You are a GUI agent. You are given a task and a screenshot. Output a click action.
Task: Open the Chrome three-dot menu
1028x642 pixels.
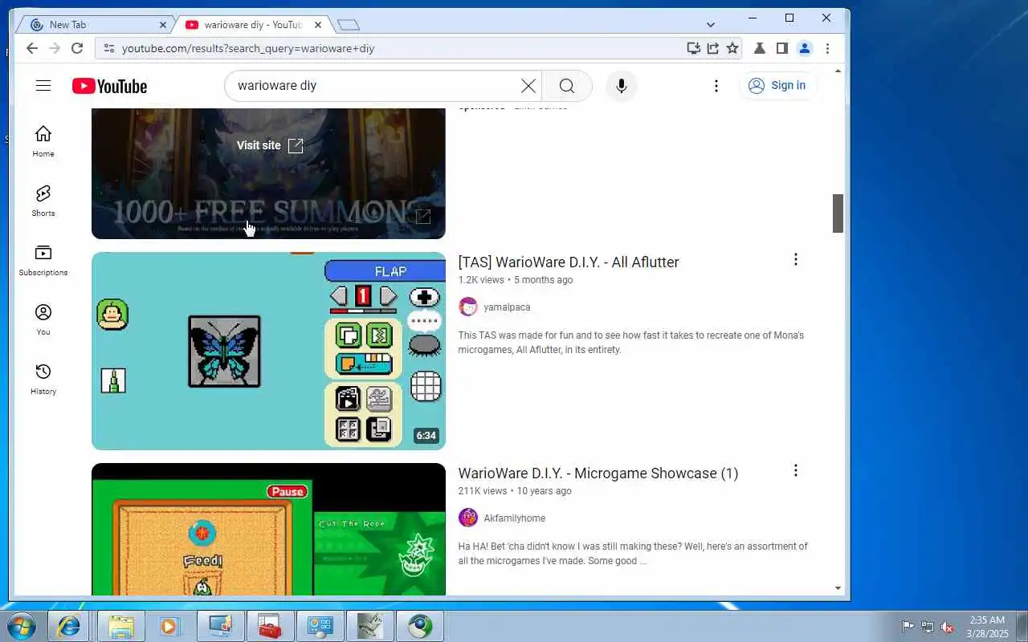[827, 48]
